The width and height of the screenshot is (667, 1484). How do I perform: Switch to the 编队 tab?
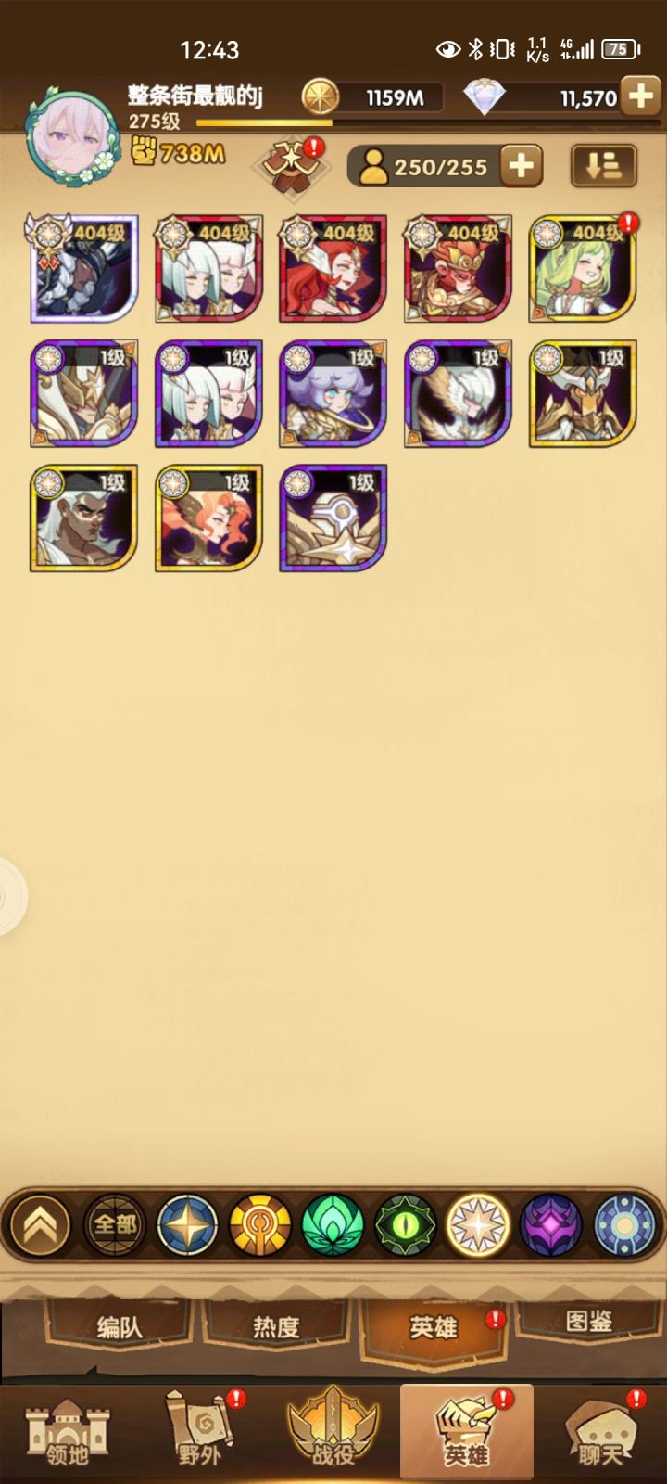click(120, 1327)
